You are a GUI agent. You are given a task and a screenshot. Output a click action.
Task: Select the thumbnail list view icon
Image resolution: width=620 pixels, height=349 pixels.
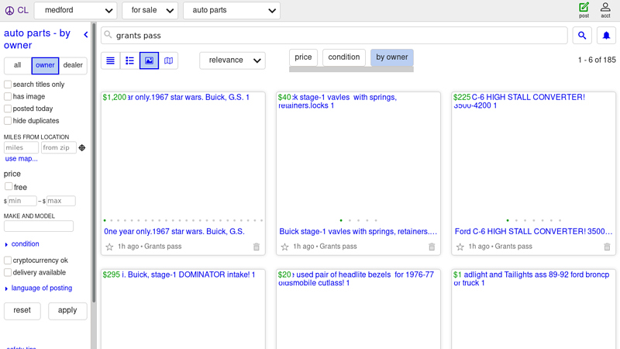(x=129, y=60)
